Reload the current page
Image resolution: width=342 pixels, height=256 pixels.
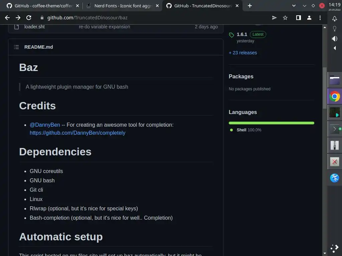[x=29, y=18]
